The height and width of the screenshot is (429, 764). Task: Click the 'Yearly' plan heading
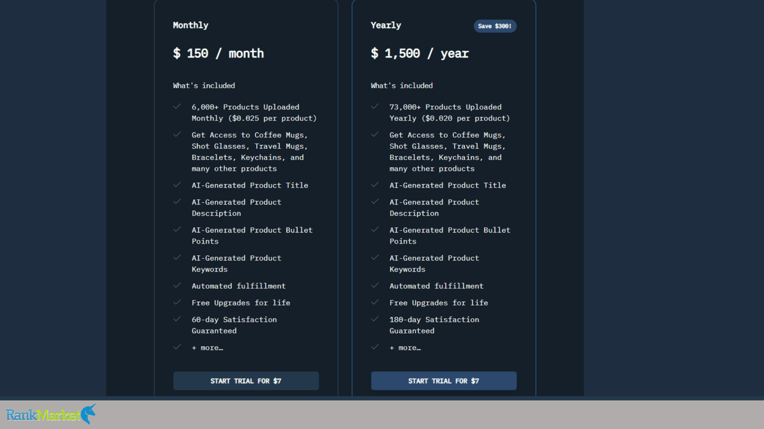point(386,26)
